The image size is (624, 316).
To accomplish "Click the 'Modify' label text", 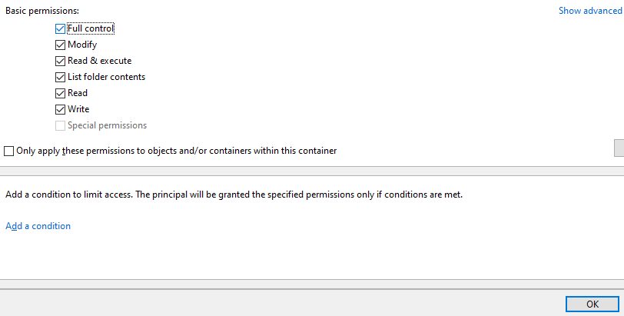I will coord(82,45).
